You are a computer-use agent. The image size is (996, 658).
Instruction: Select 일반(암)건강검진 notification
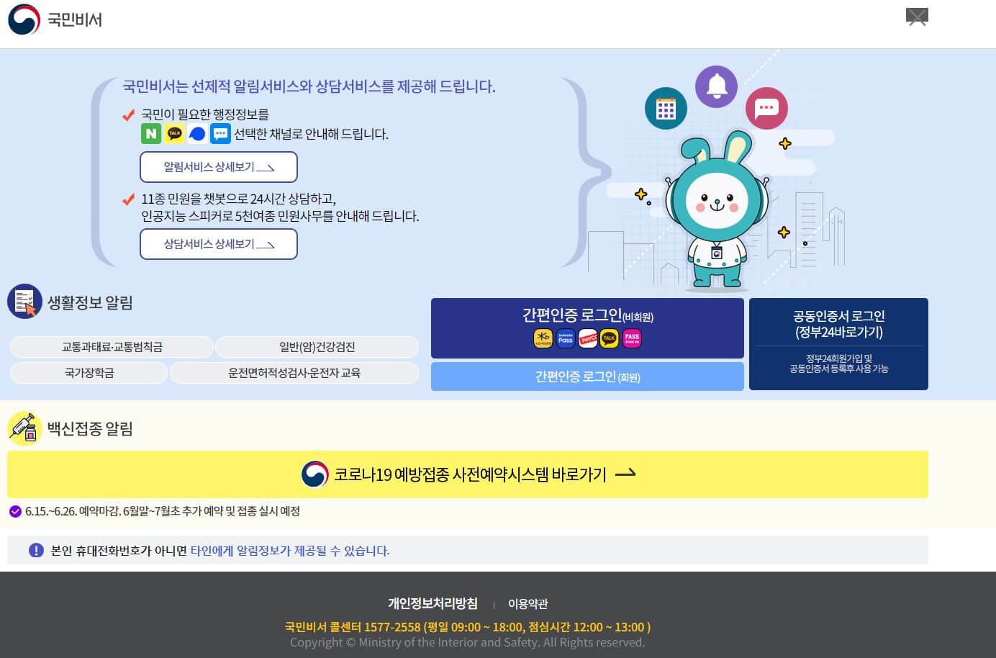click(317, 347)
